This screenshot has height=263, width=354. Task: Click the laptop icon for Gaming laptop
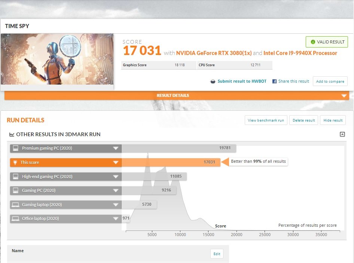(x=15, y=205)
